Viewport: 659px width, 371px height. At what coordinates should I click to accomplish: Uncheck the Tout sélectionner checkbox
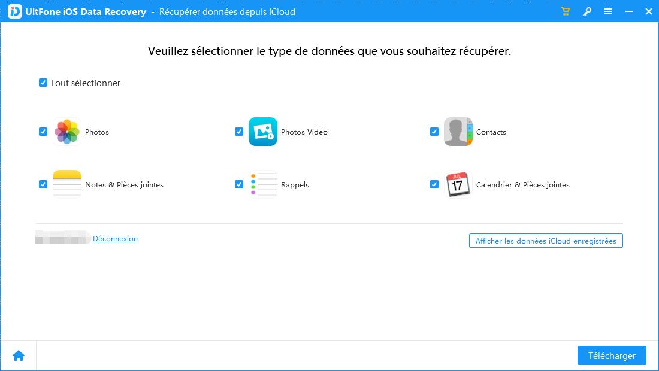[x=43, y=83]
